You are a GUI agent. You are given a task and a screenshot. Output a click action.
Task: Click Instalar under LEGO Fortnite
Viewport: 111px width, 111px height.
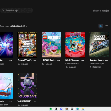[47, 64]
